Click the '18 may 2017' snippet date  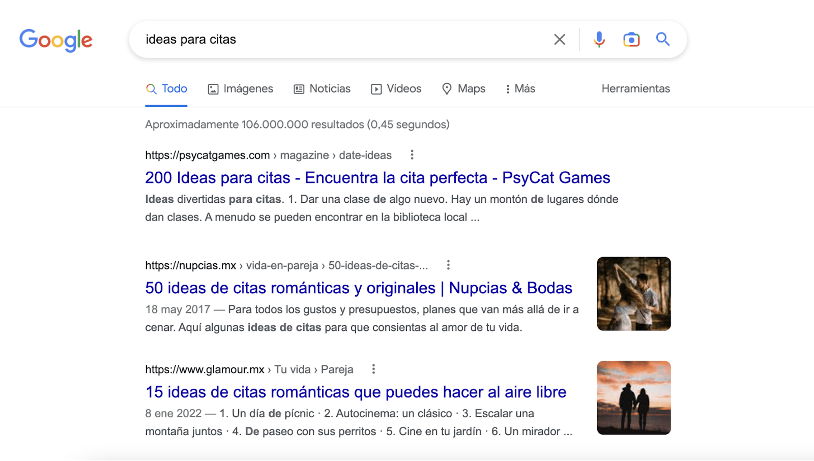pos(178,310)
